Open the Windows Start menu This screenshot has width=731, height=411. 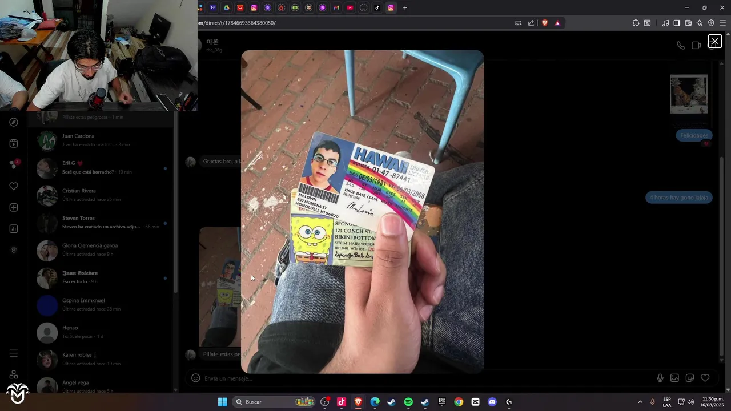(x=222, y=402)
